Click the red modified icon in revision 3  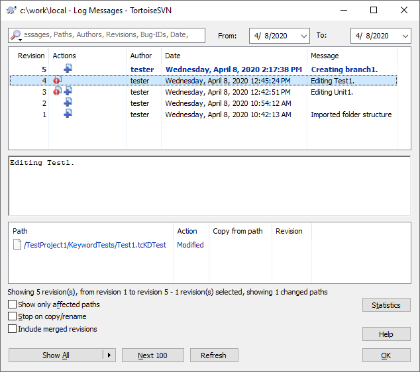(57, 92)
